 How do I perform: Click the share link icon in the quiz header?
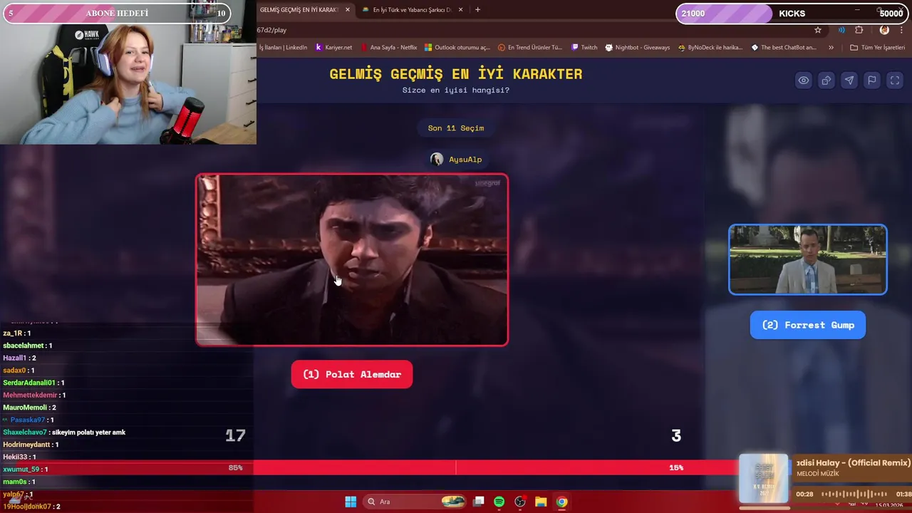826,81
